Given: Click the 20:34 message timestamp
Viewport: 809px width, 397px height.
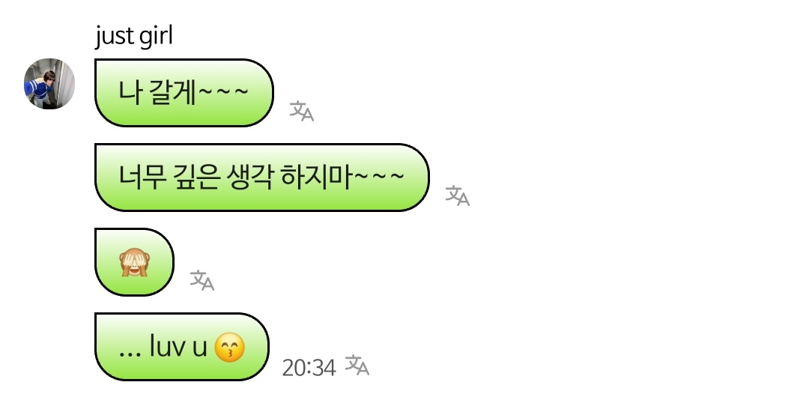Looking at the screenshot, I should [309, 368].
